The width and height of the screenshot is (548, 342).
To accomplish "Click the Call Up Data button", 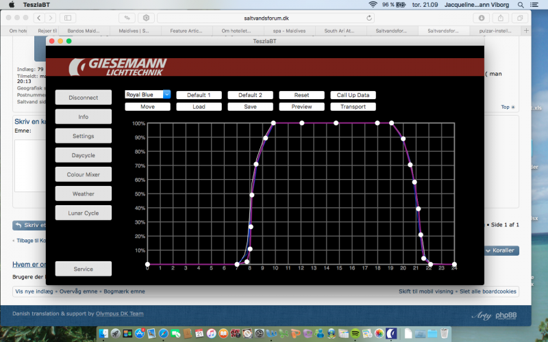I will [x=353, y=95].
